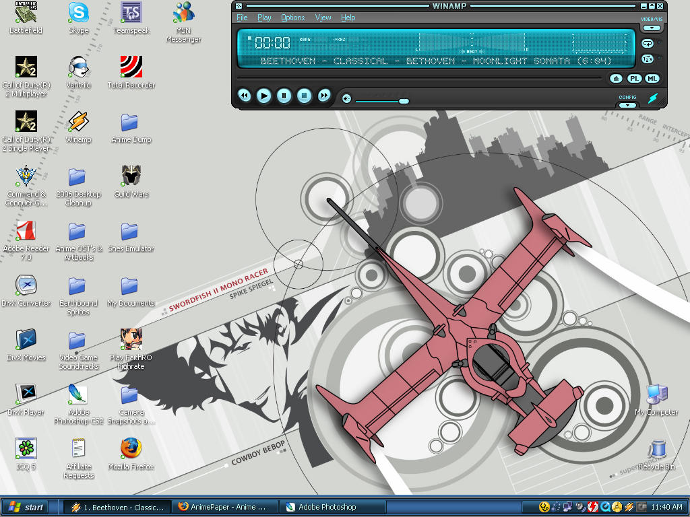Select the DivX Converter icon

(x=26, y=290)
